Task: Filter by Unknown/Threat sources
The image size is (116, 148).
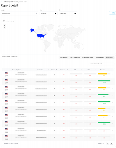Action: pos(88,58)
